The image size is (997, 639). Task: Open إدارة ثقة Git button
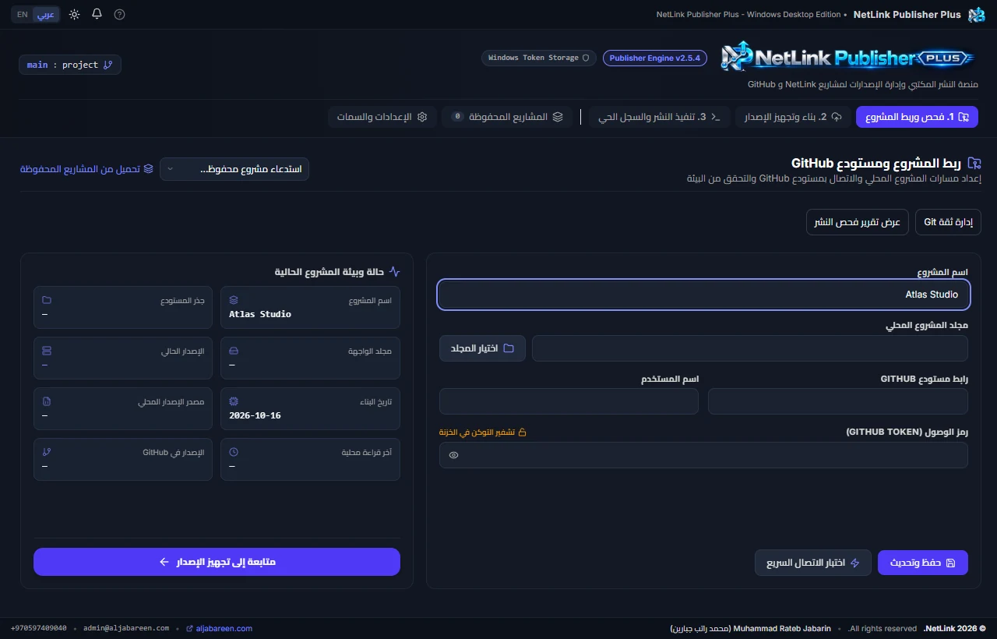(948, 222)
